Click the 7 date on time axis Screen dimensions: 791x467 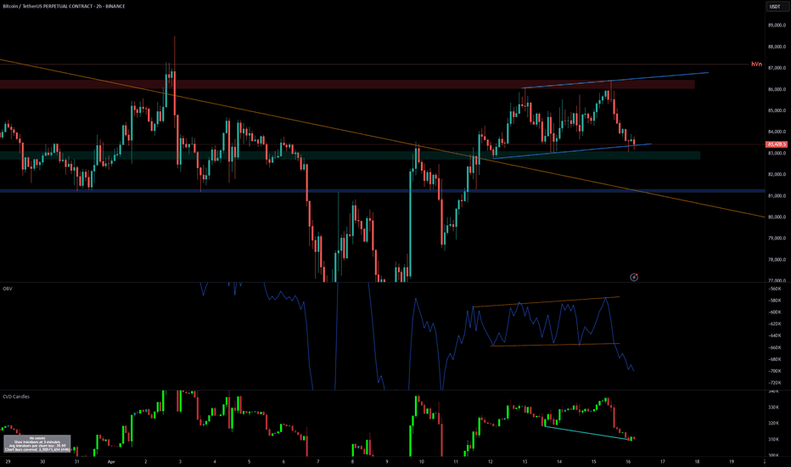317,461
